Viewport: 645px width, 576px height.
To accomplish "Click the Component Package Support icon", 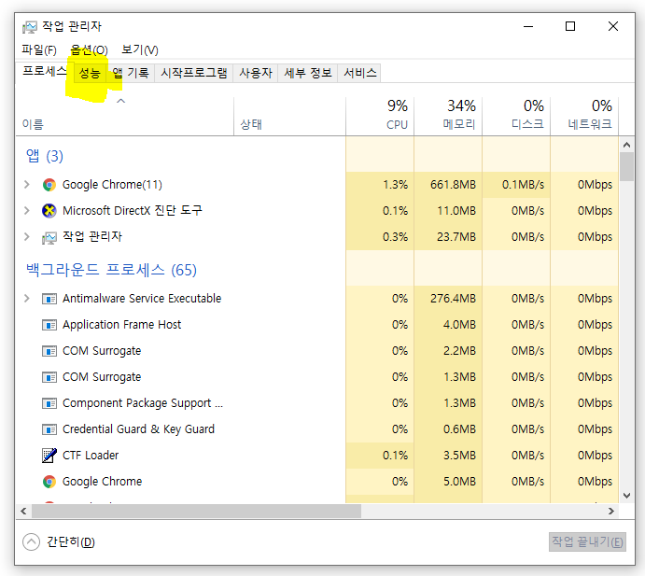I will point(49,403).
